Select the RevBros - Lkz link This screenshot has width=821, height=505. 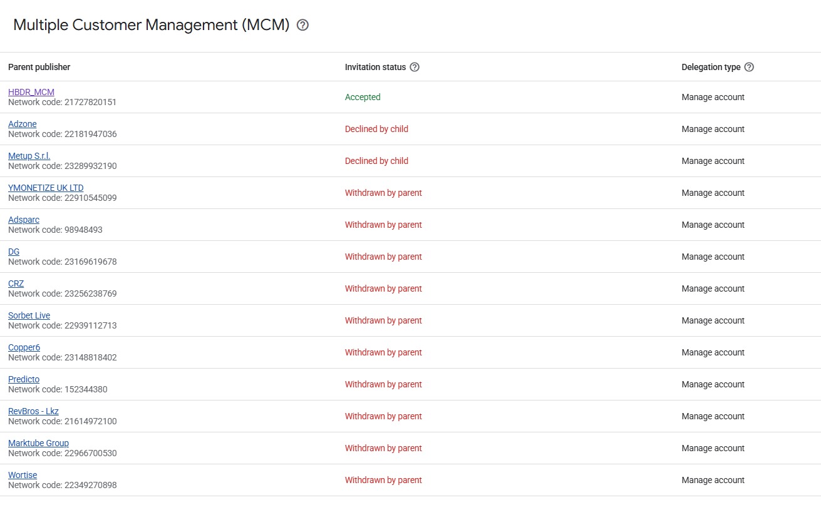34,411
